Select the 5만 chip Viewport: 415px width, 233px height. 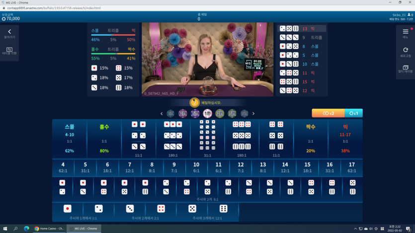click(232, 114)
